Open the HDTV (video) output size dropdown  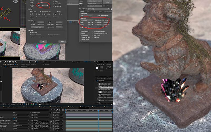[87, 20]
